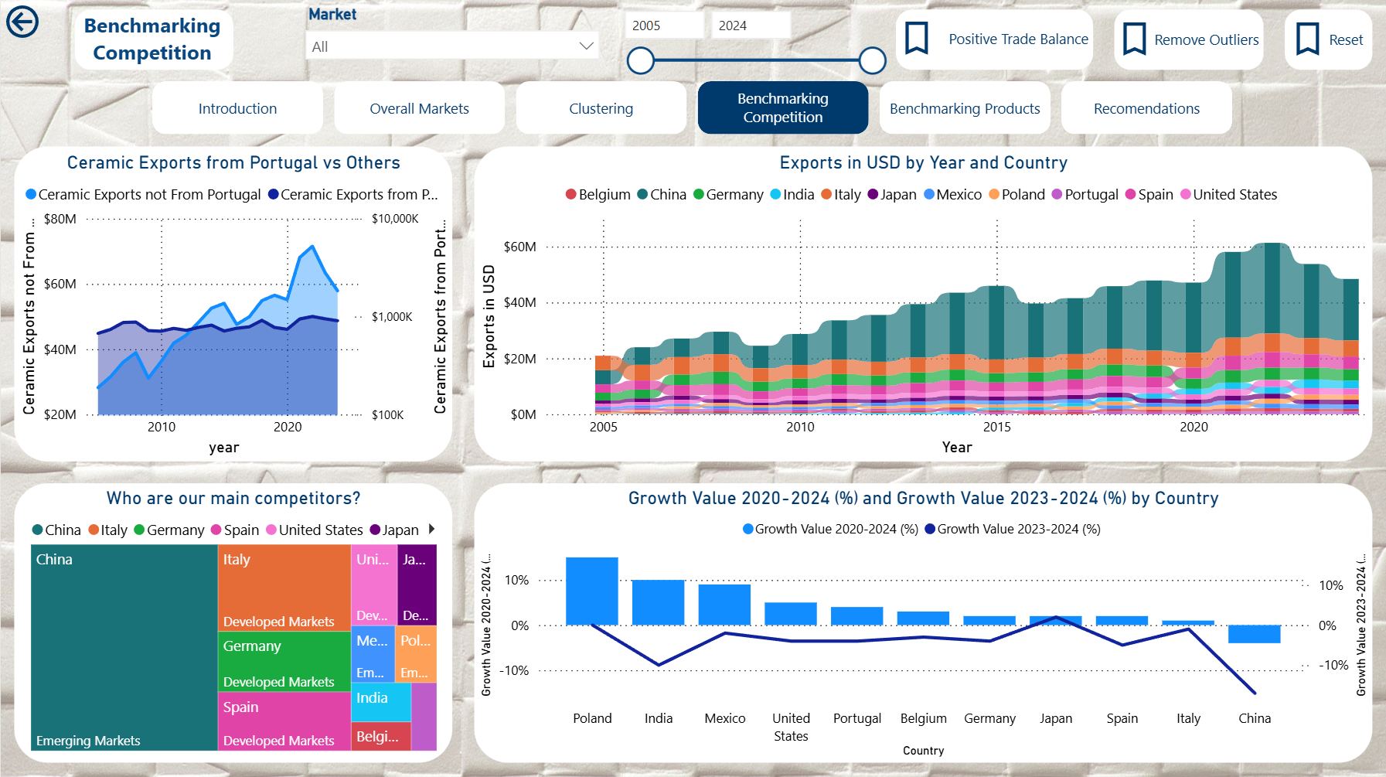
Task: Click the Poland growth bar
Action: click(591, 591)
